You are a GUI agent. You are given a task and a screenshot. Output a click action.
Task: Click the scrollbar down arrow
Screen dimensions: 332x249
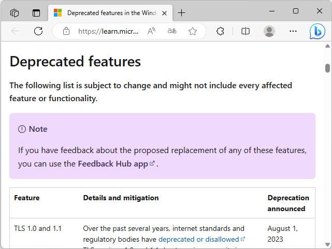[327, 244]
